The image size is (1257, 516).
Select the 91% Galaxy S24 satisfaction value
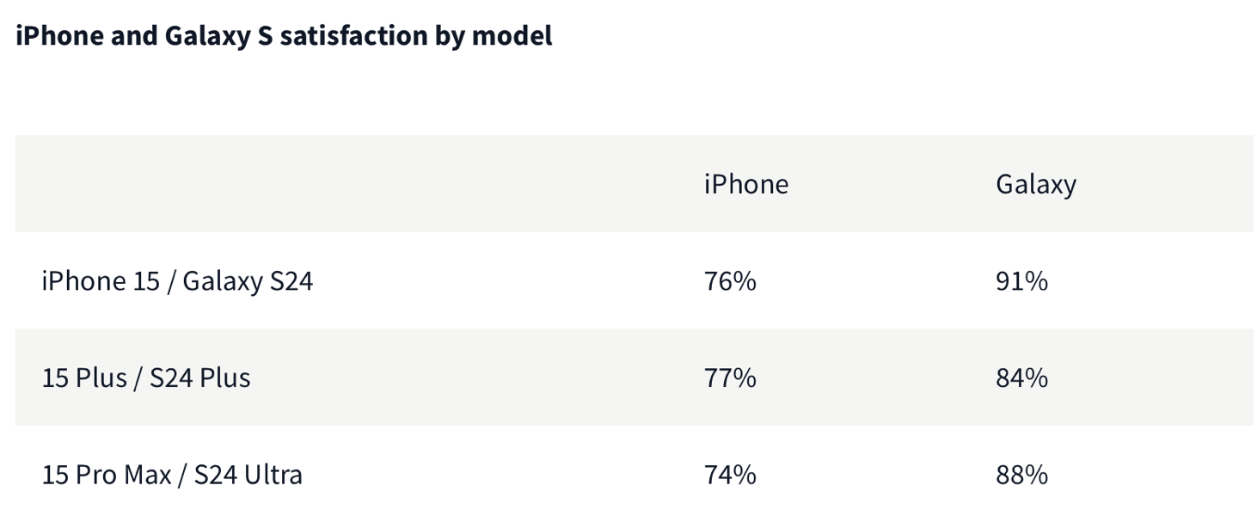[1021, 281]
